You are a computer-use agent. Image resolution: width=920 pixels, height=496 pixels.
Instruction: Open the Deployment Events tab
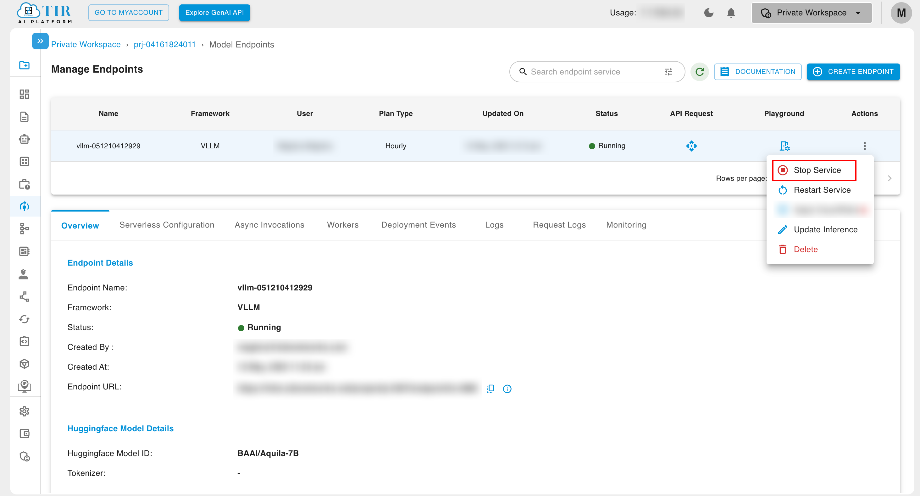(x=418, y=225)
